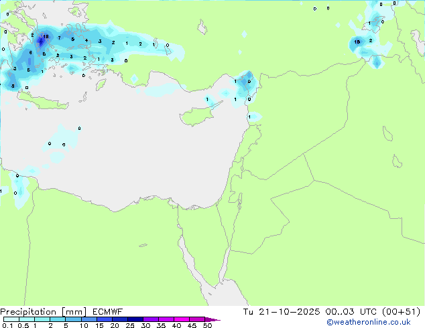The width and height of the screenshot is (425, 328).
Task: Click the 'ECMWF' model label
Action: point(108,312)
